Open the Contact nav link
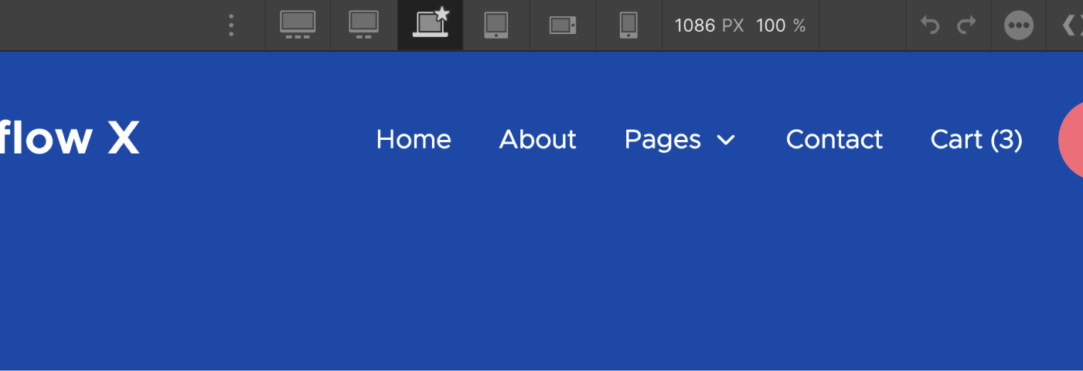 834,139
